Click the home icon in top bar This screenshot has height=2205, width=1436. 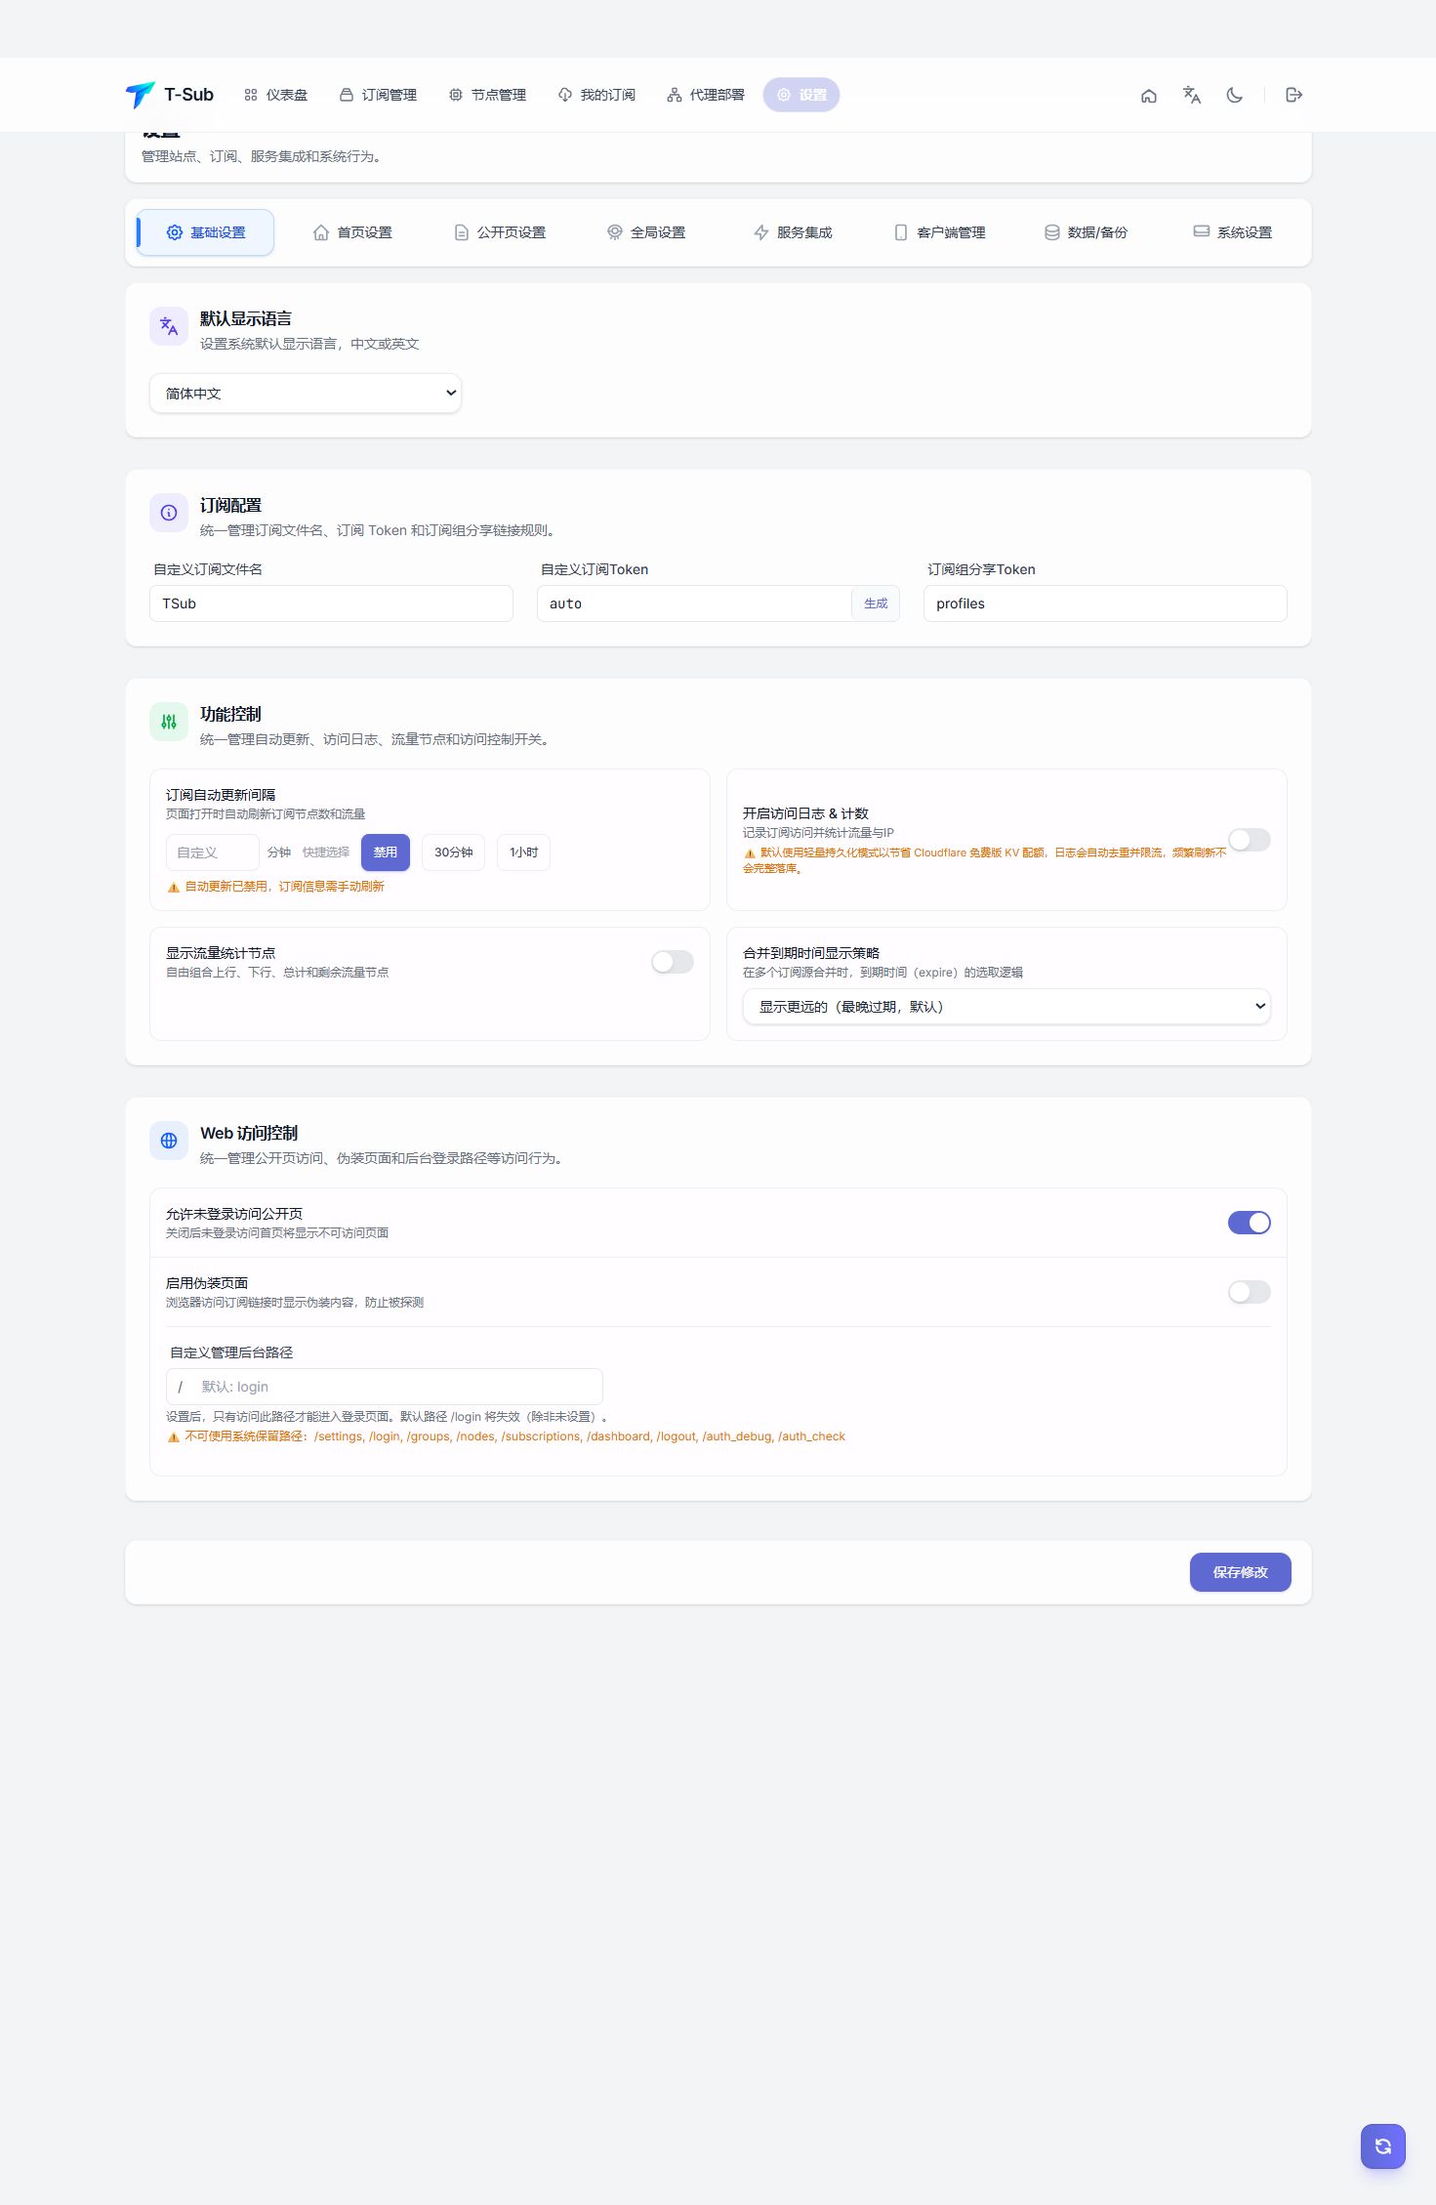click(x=1148, y=95)
